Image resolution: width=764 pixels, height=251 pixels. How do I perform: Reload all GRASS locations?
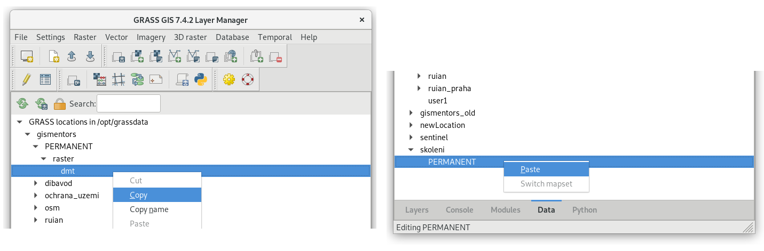click(x=22, y=103)
